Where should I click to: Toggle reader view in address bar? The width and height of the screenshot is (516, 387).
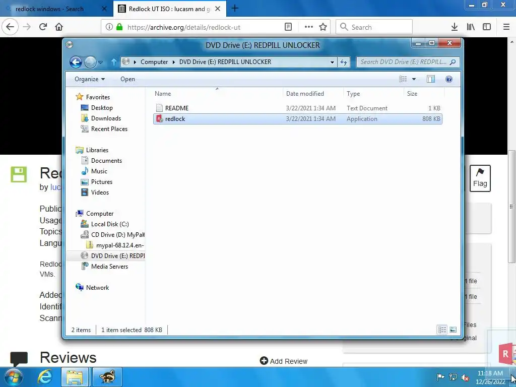pos(288,27)
